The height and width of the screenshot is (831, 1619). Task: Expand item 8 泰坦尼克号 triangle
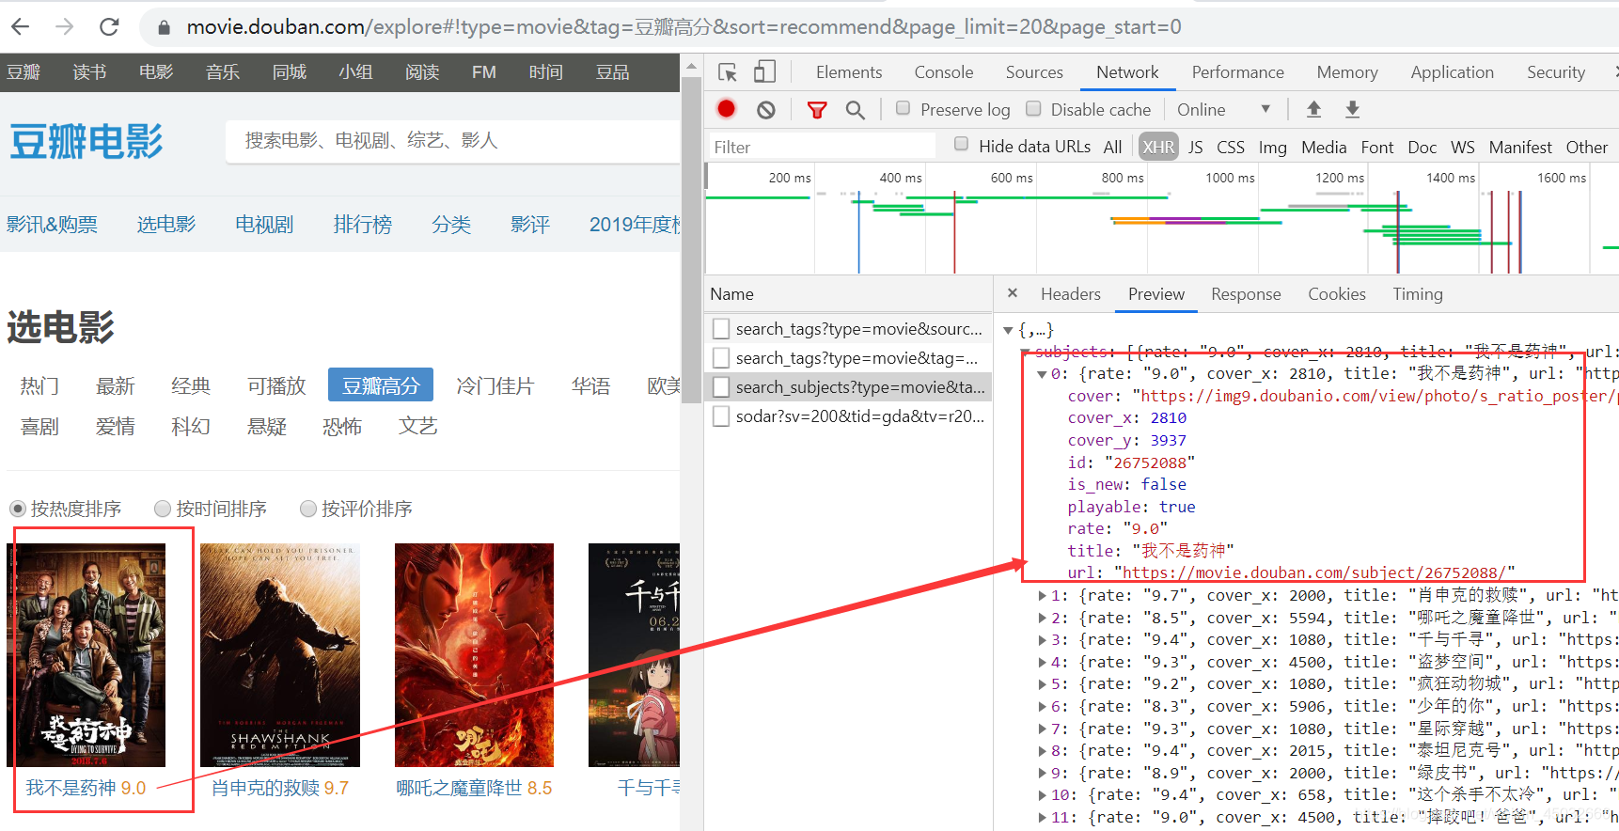[x=1042, y=751]
